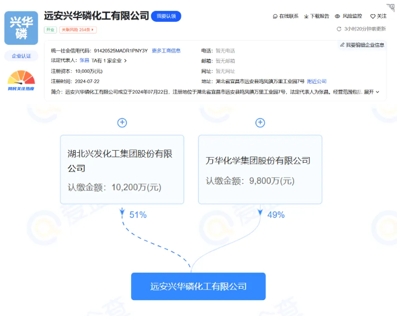
Task: Click credit code 91420525MADR1PNY3Y
Action: (x=121, y=51)
